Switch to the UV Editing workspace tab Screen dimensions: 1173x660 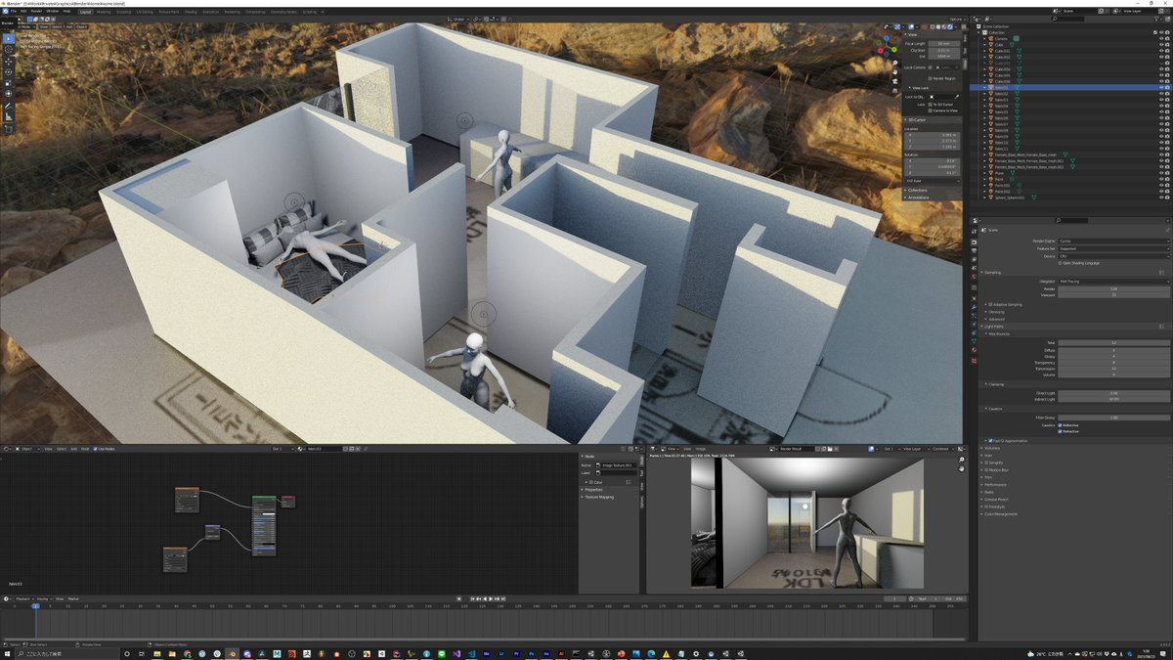(145, 12)
